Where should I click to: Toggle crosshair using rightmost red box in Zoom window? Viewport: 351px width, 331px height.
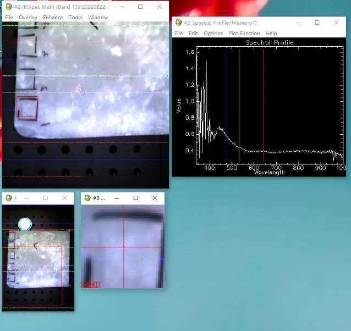(x=97, y=285)
